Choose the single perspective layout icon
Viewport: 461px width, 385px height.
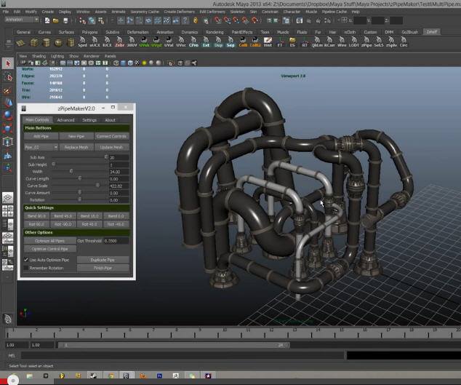[x=8, y=197]
